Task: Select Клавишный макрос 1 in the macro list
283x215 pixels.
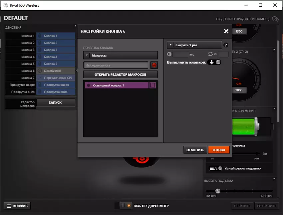Action: pyautogui.click(x=117, y=85)
